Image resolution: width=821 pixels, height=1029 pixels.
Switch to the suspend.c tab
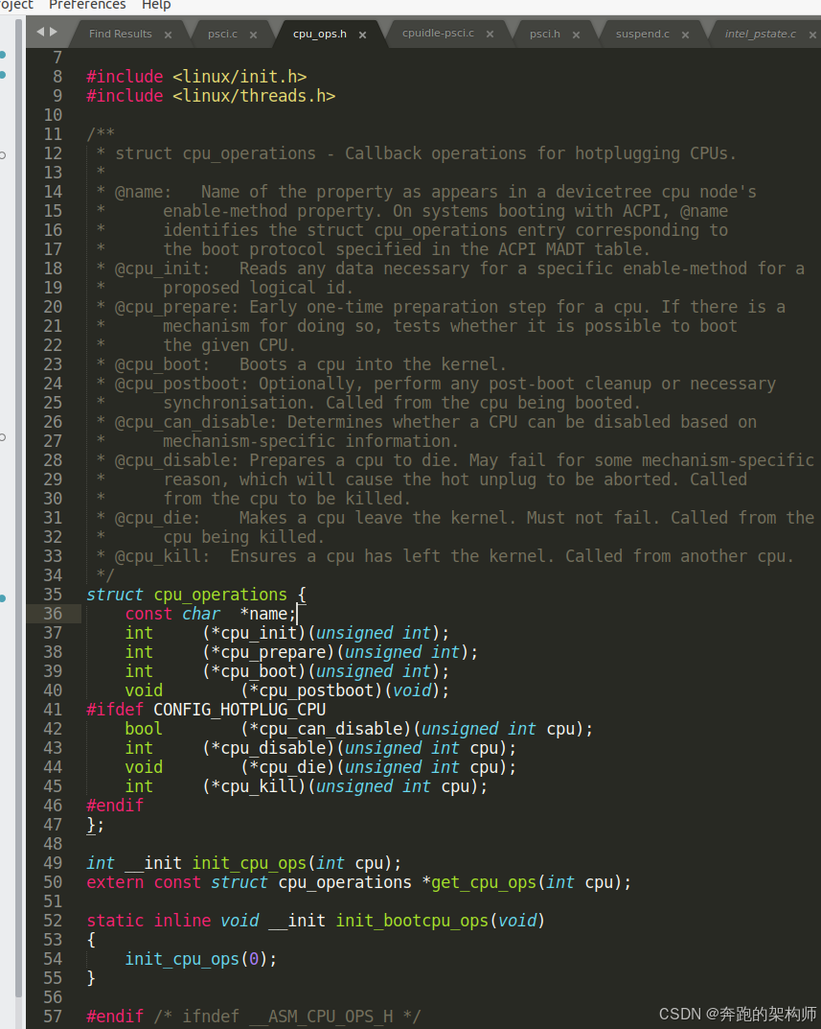(x=643, y=34)
